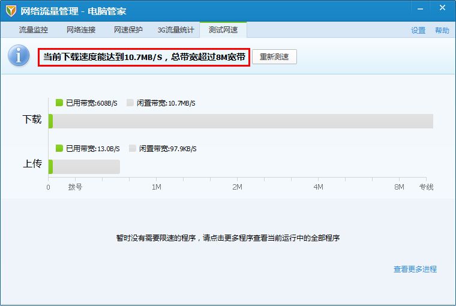Open 设置 link

coord(418,30)
